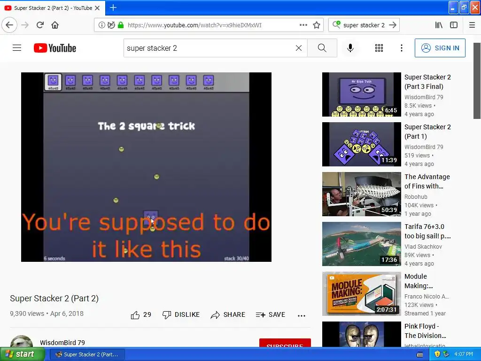Click the tracking protection shield icon

pyautogui.click(x=111, y=25)
